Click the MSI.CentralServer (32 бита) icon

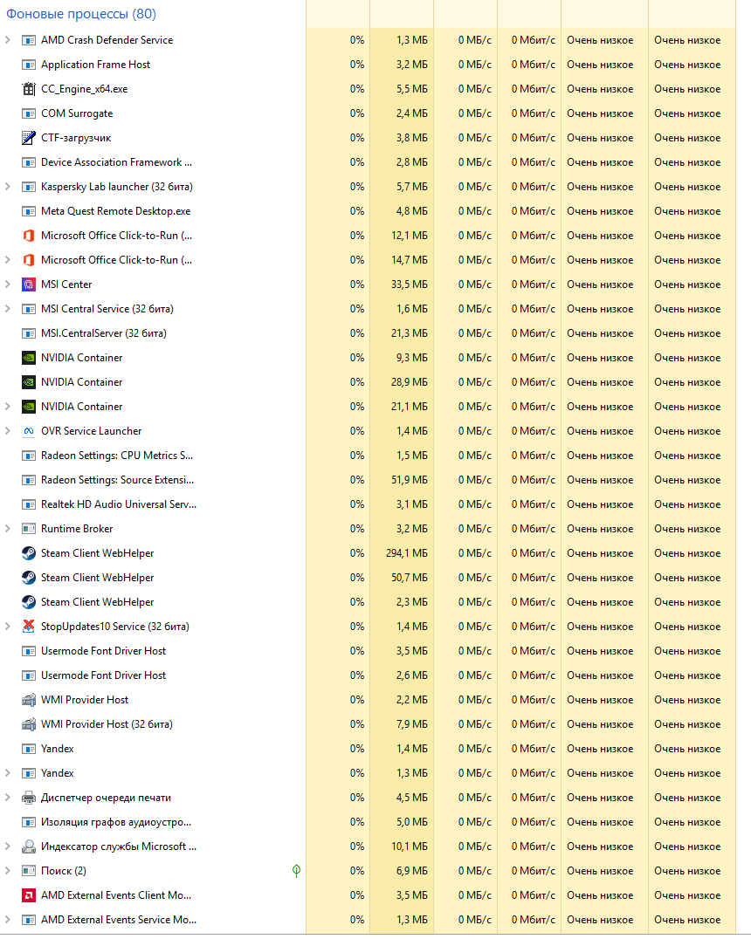click(28, 333)
